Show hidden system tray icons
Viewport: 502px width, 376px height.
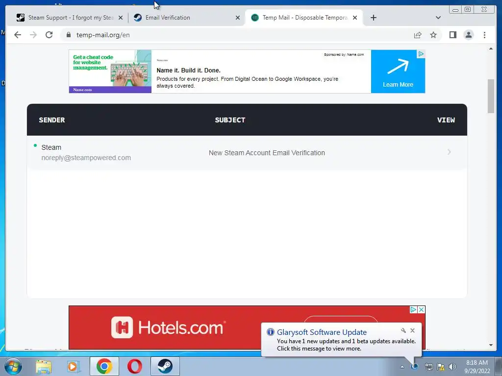pyautogui.click(x=402, y=367)
